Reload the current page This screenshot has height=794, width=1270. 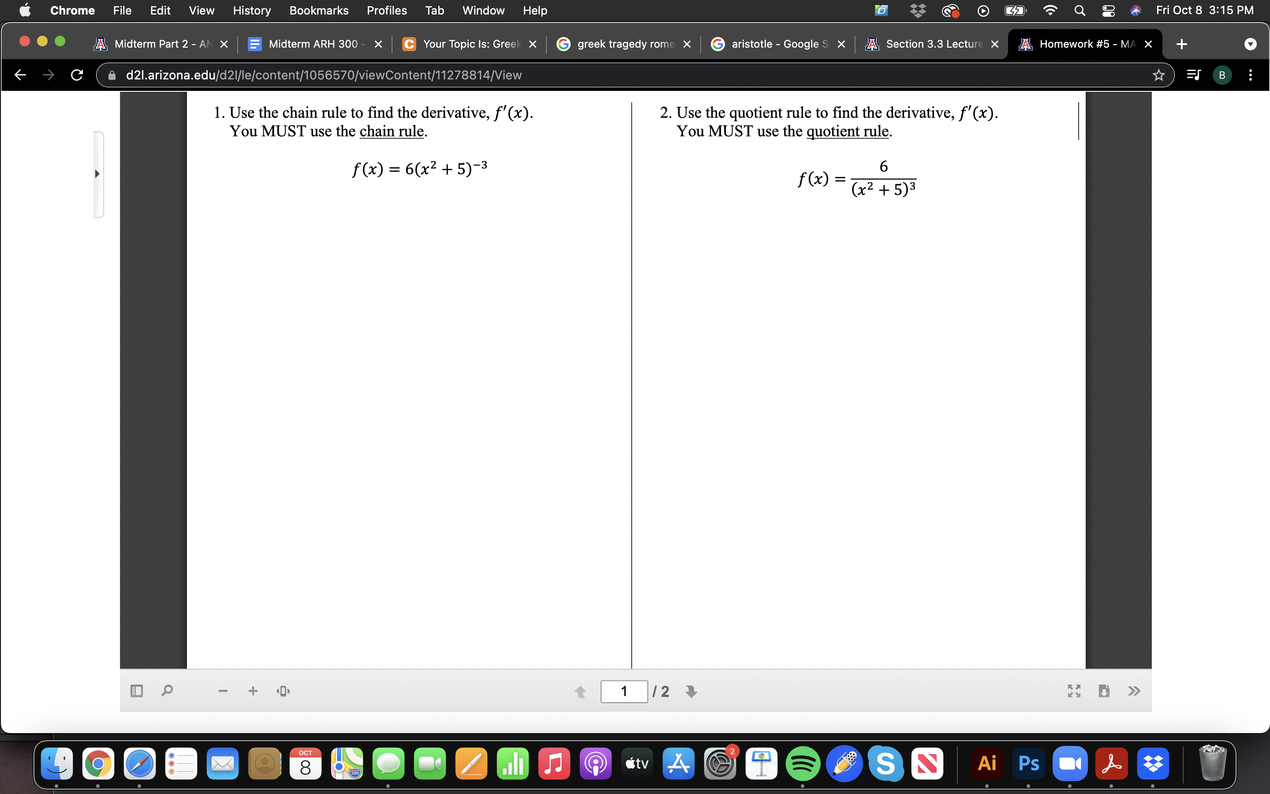coord(77,75)
